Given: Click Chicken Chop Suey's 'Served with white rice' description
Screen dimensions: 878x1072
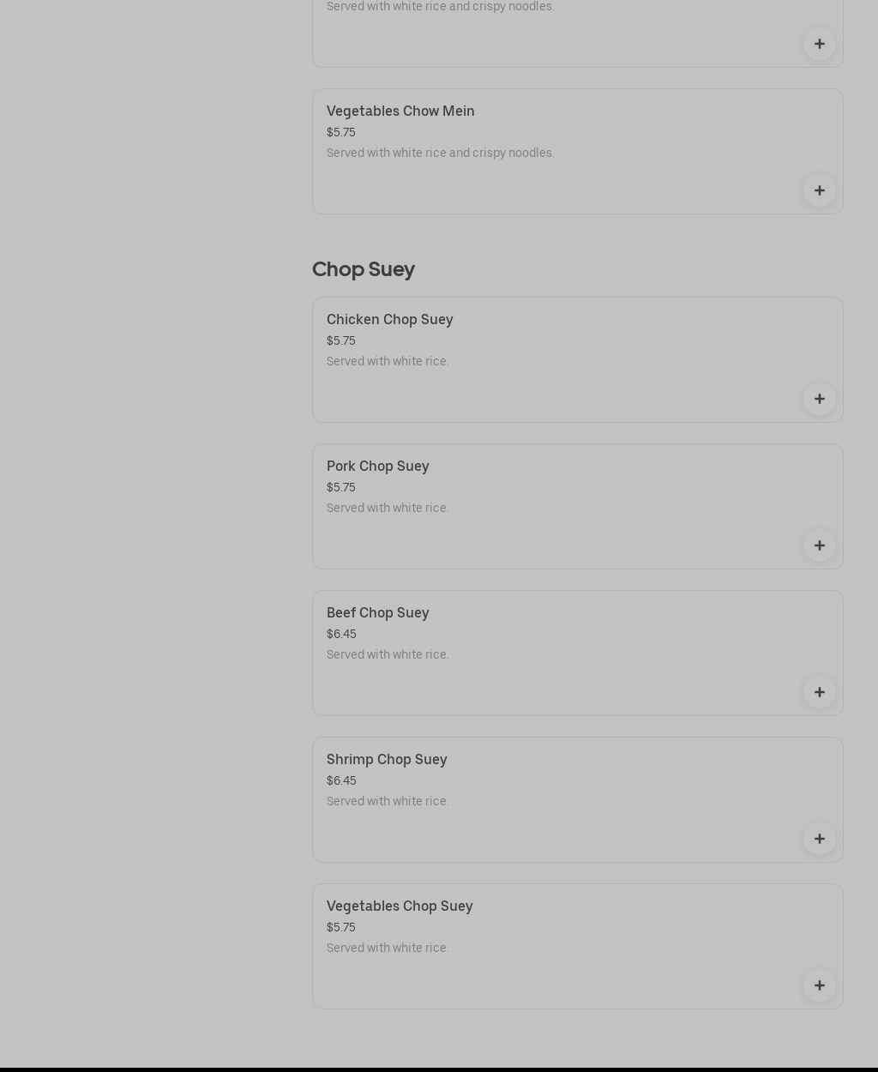Looking at the screenshot, I should (388, 361).
